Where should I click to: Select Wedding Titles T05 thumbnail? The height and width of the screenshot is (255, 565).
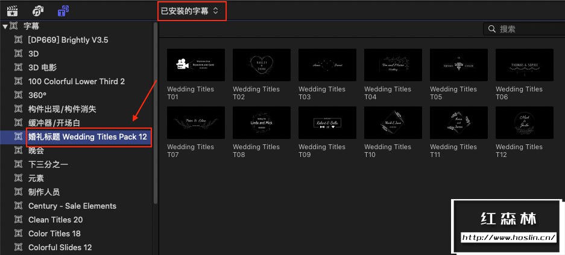pyautogui.click(x=459, y=65)
